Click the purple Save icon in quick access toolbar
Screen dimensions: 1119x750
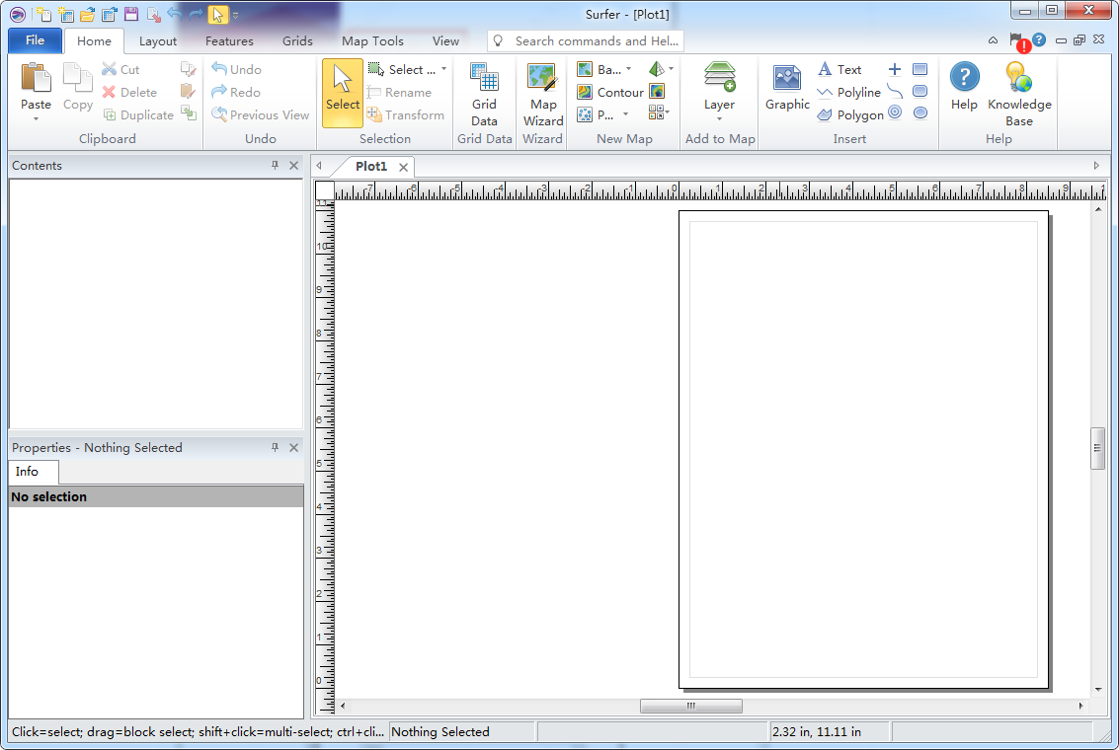pyautogui.click(x=131, y=14)
